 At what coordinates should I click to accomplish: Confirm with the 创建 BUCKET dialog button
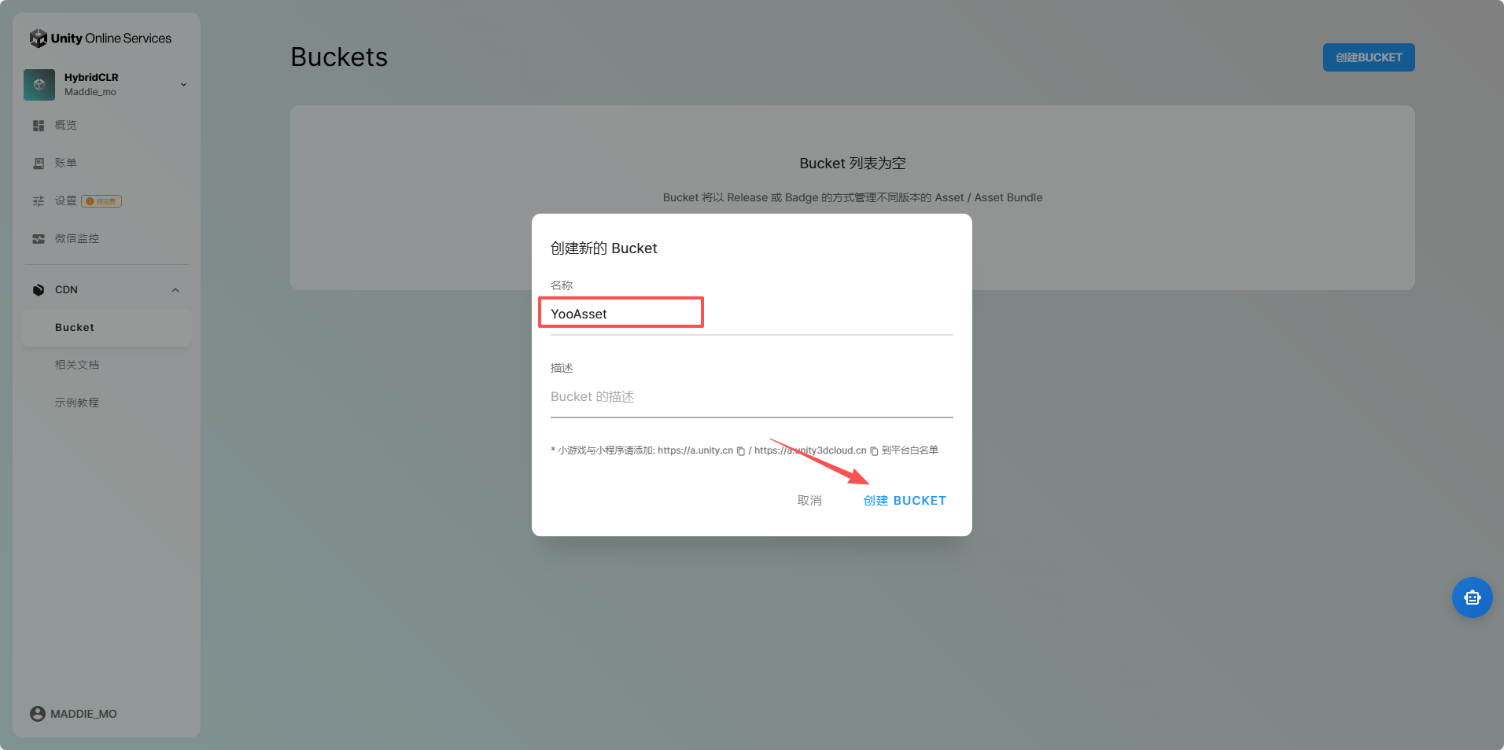click(905, 501)
